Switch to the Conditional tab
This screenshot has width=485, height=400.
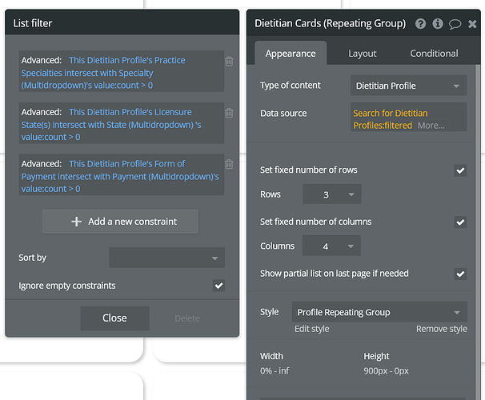(434, 54)
